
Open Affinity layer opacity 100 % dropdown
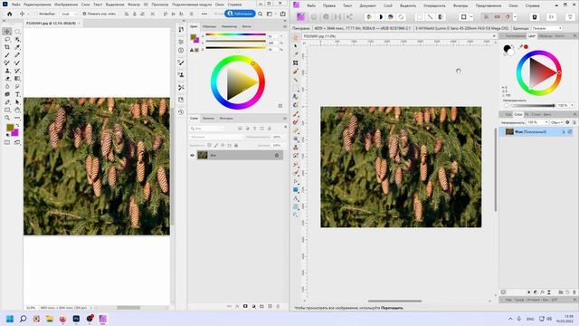pyautogui.click(x=537, y=122)
